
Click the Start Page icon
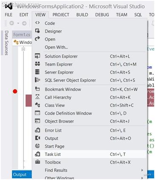pyautogui.click(x=37, y=146)
